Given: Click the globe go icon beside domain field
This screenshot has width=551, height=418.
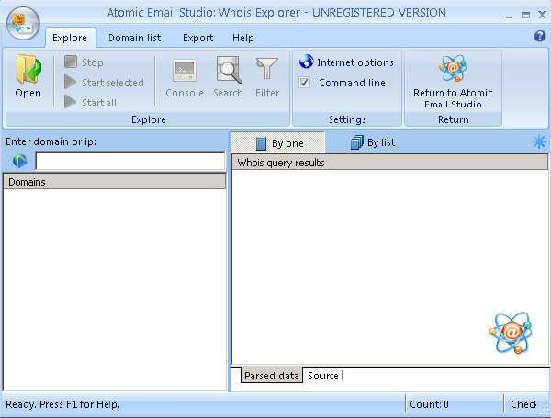Looking at the screenshot, I should click(20, 161).
